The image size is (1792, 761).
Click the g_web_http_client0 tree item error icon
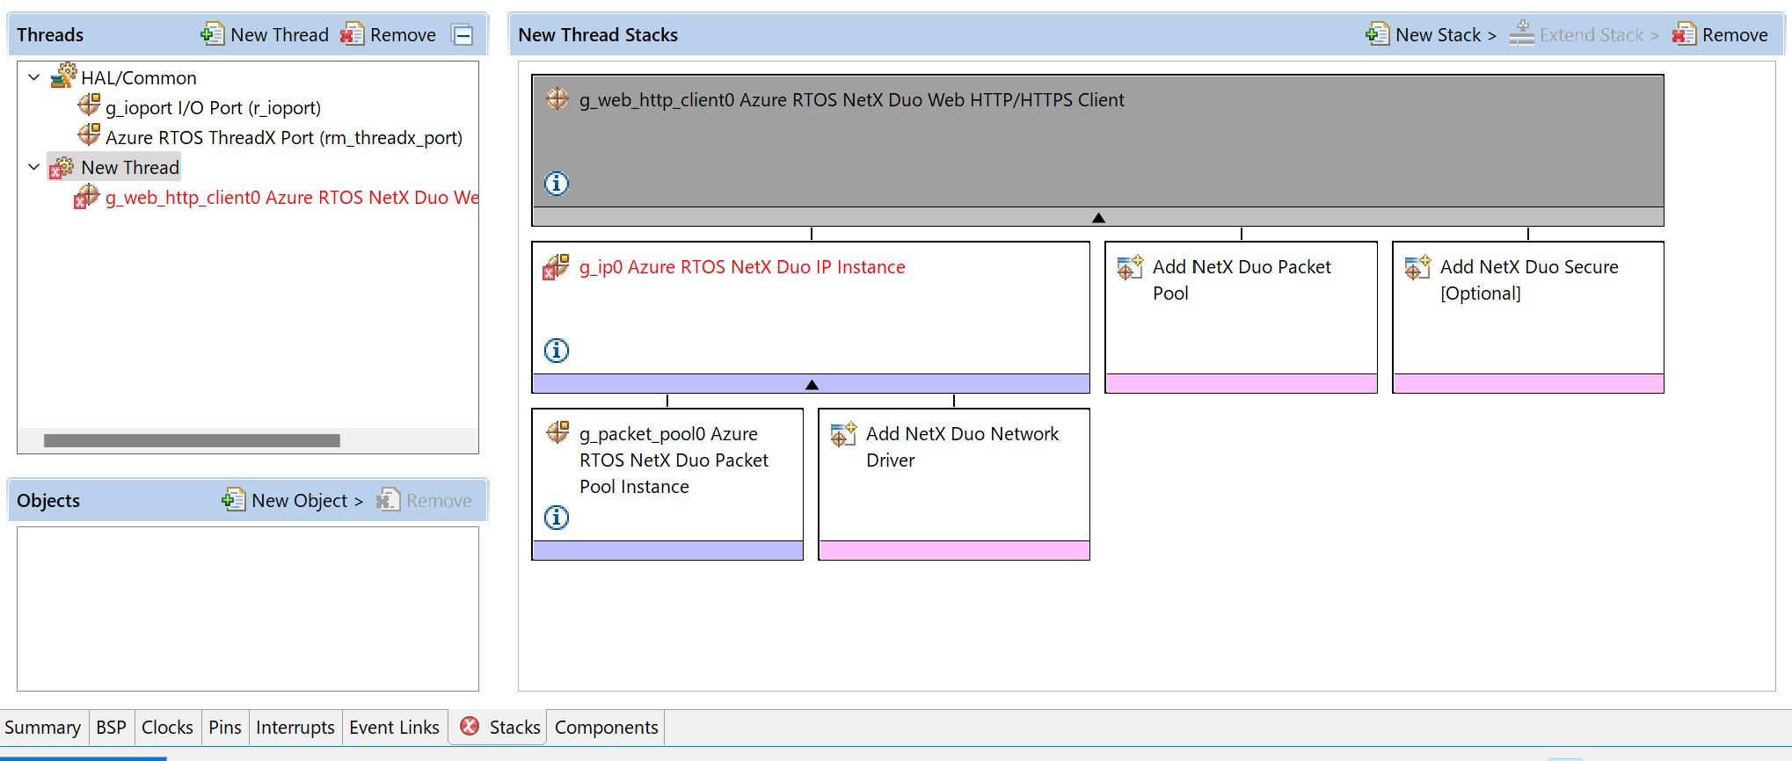[86, 197]
